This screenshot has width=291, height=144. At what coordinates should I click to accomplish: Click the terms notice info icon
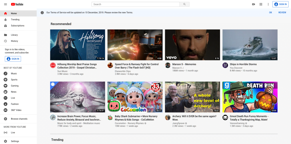42,12
